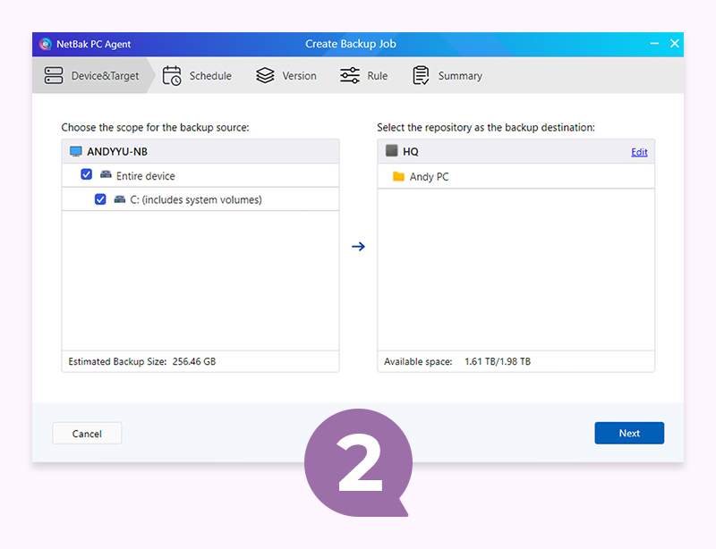Click the Rule sliders icon

click(350, 75)
